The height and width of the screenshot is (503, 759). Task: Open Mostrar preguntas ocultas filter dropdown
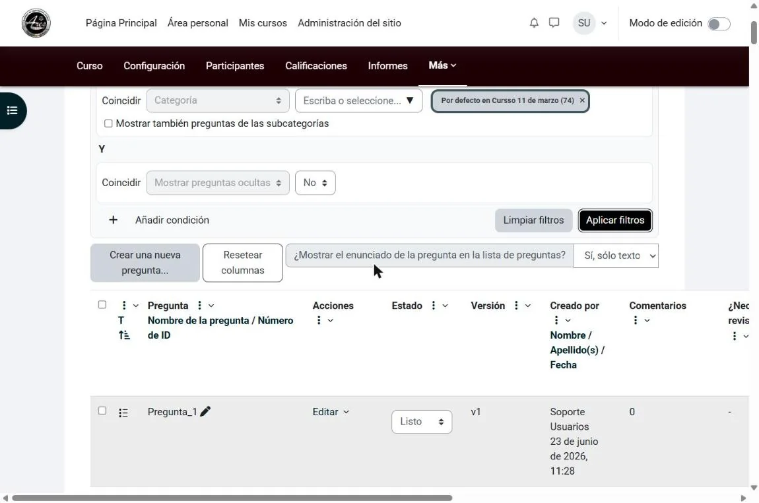[218, 183]
